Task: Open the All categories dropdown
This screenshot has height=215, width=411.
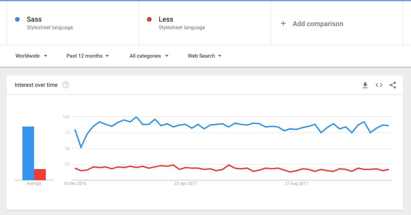Action: (149, 56)
